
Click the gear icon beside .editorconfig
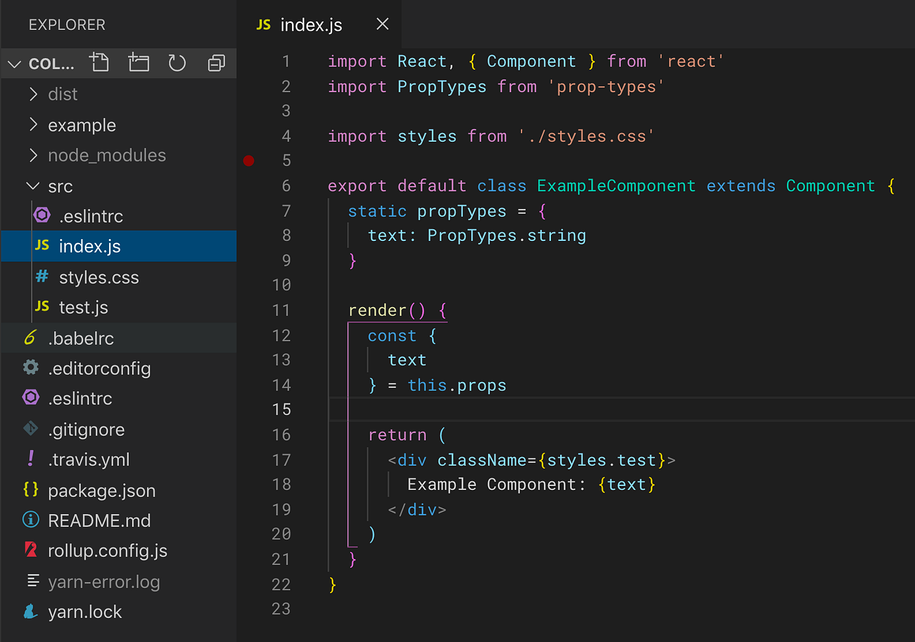tap(31, 367)
